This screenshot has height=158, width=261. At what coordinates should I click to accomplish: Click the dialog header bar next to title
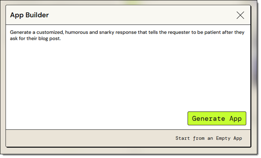point(142,15)
